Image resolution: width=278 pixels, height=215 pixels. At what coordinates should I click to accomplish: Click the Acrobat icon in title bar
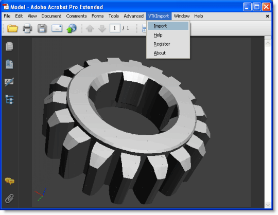(6, 7)
